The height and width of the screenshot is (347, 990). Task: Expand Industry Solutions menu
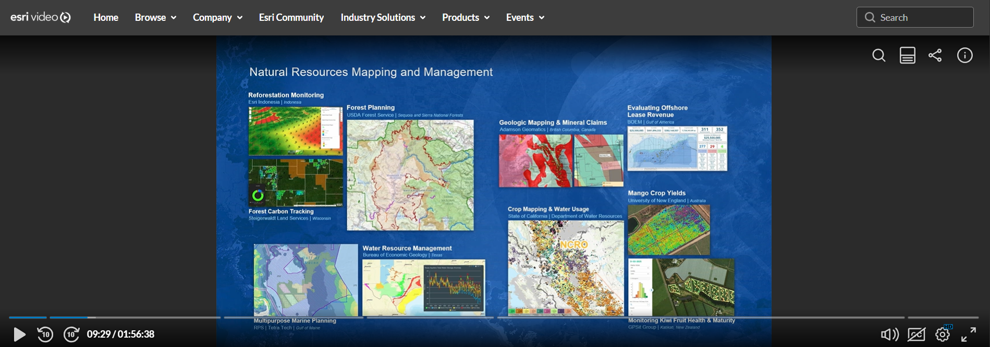[x=383, y=17]
